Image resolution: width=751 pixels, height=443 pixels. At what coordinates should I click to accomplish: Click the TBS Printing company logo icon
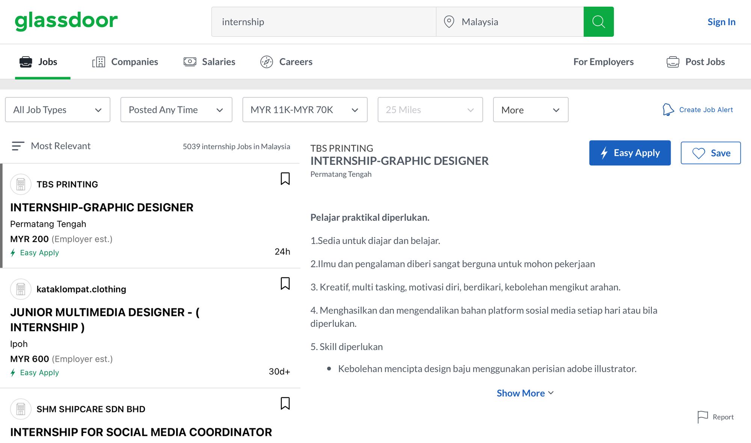(x=21, y=184)
